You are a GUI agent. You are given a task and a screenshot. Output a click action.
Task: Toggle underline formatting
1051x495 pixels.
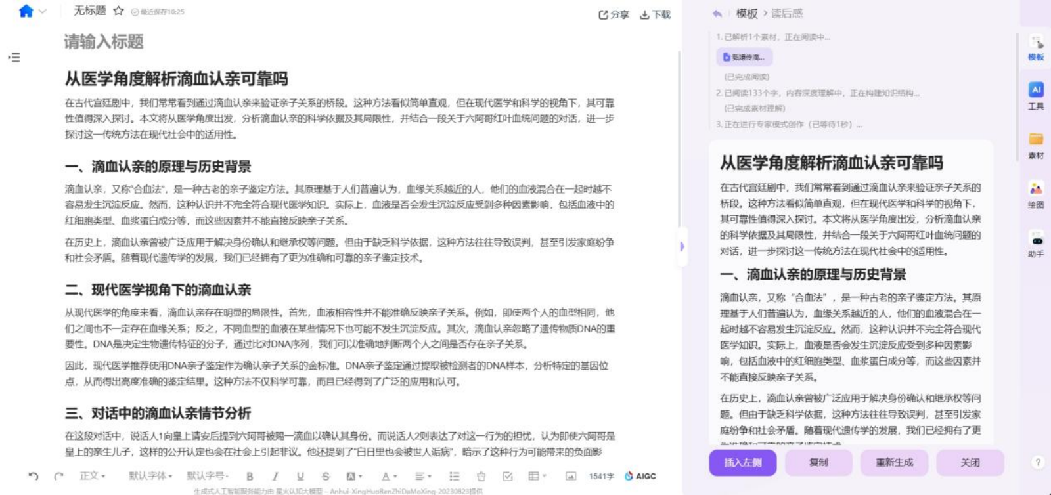tap(300, 477)
